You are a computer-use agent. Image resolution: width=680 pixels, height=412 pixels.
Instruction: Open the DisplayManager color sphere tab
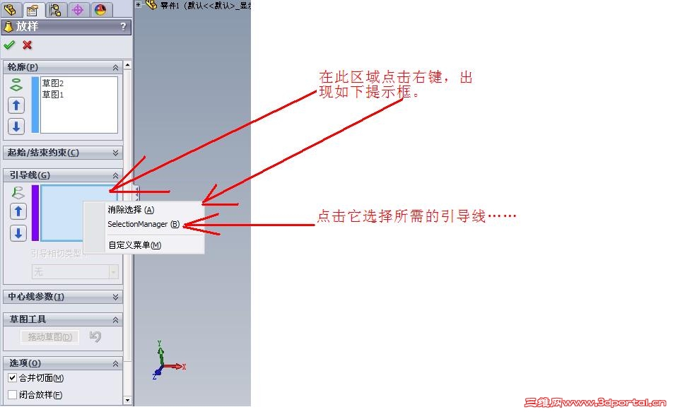[x=100, y=10]
